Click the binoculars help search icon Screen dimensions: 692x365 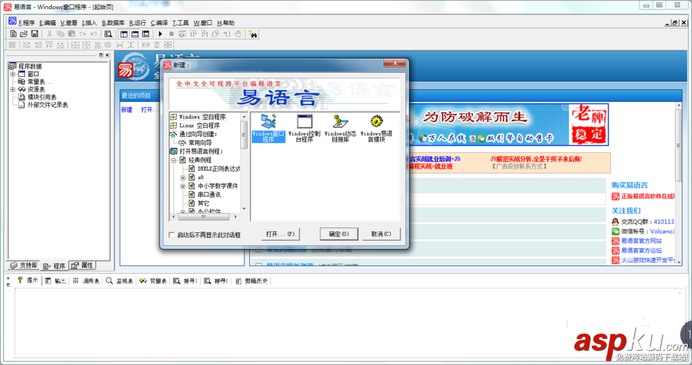pyautogui.click(x=253, y=34)
